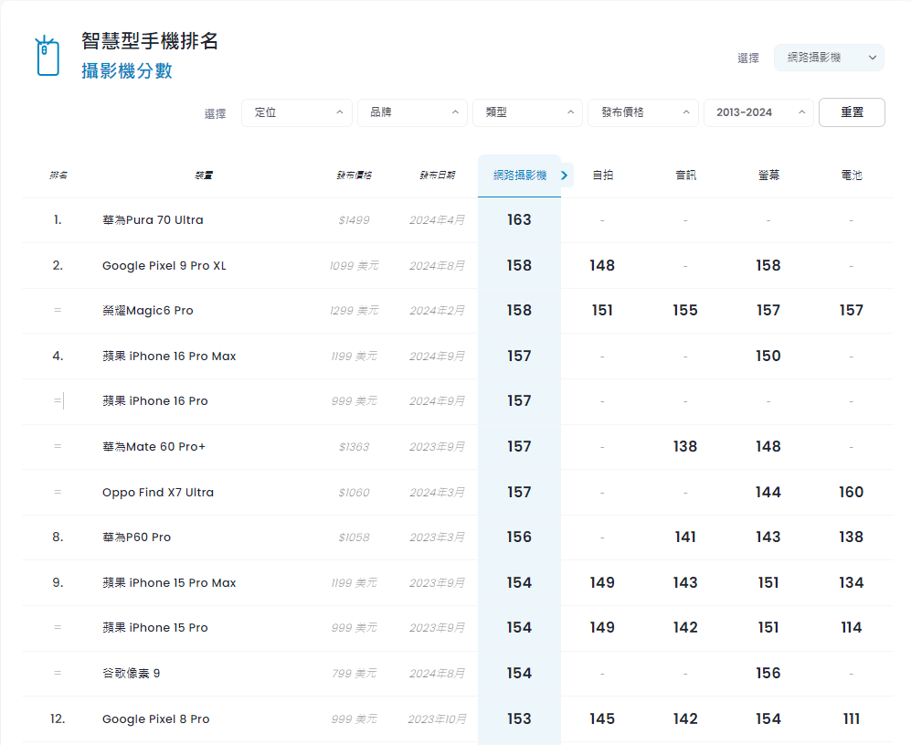The image size is (911, 745).
Task: Switch to the 螢幕 score column tab
Action: pyautogui.click(x=768, y=175)
